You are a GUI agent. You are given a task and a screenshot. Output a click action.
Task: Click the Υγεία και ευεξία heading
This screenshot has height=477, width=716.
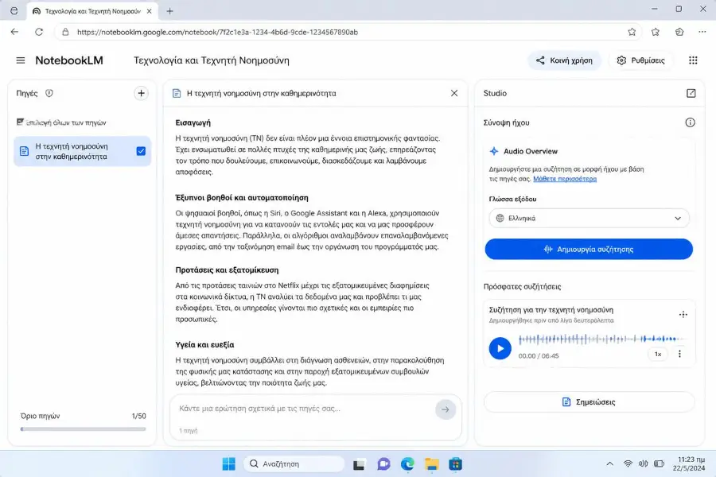204,344
